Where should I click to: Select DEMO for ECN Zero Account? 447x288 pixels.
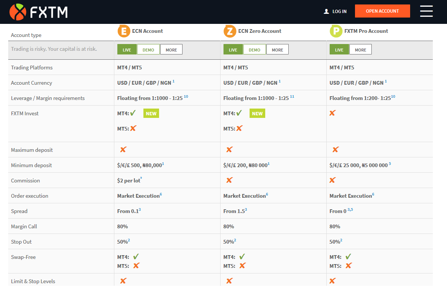pos(254,49)
